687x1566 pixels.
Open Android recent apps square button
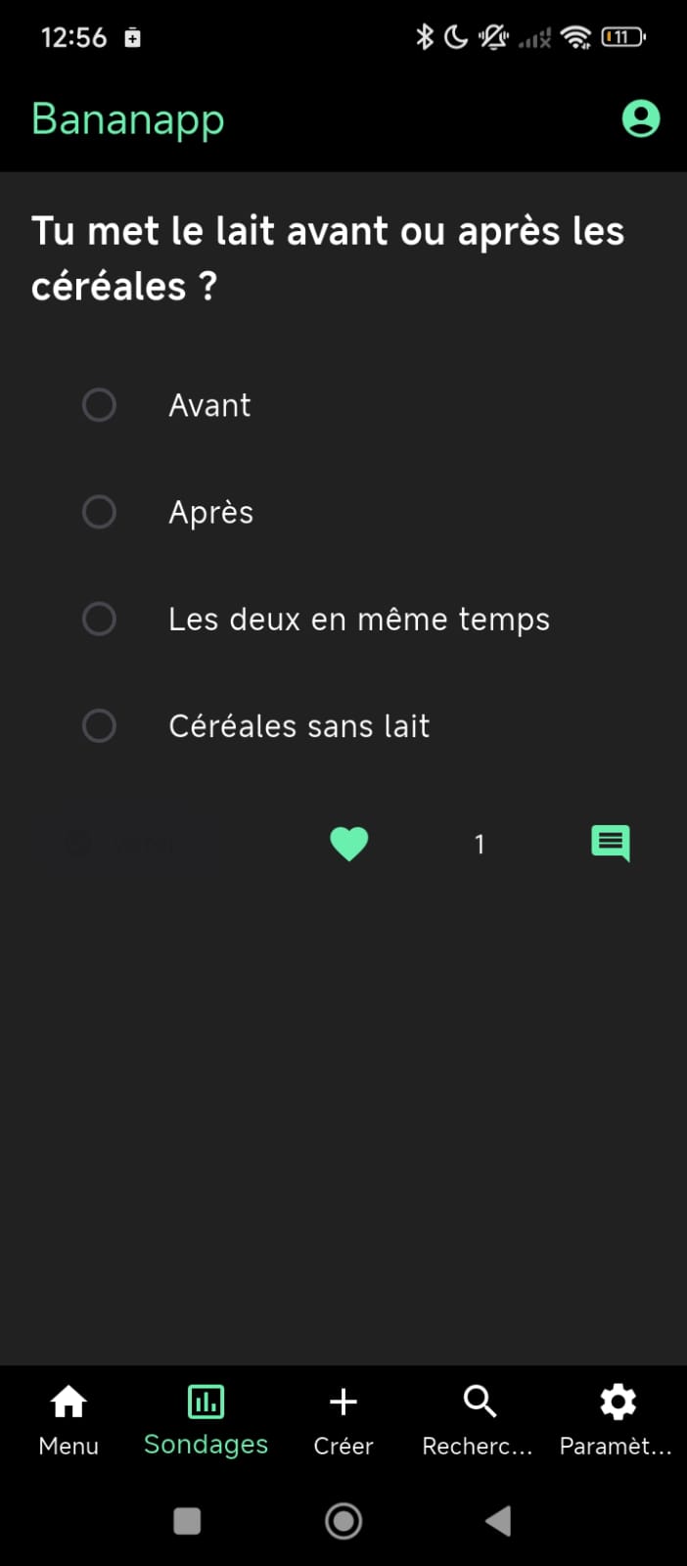pyautogui.click(x=187, y=1521)
